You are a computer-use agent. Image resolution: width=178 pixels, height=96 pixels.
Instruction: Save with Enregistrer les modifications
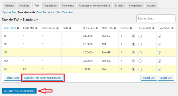click(x=19, y=91)
